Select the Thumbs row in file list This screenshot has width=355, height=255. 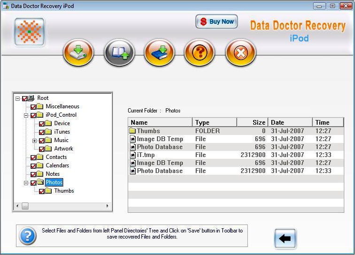pos(236,131)
